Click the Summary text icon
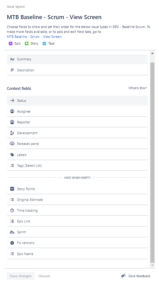This screenshot has height=284, width=159. click(x=12, y=59)
